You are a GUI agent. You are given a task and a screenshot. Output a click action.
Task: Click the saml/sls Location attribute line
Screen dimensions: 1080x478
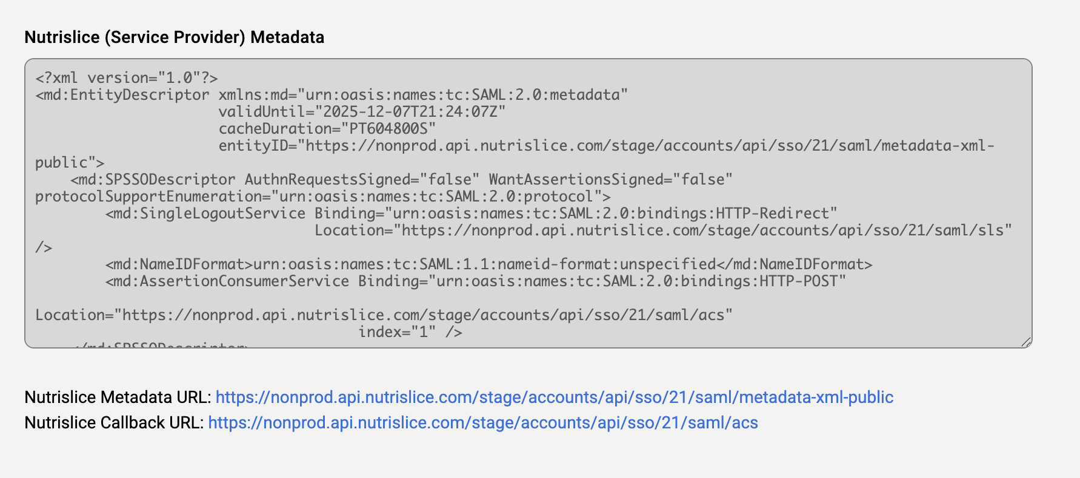[x=663, y=231]
